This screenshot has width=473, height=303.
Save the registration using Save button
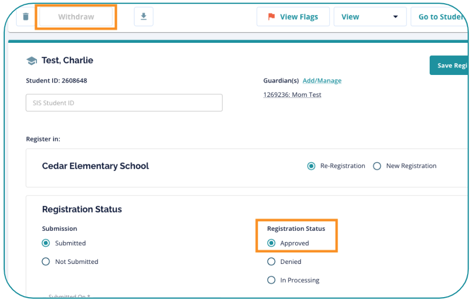[x=450, y=65]
